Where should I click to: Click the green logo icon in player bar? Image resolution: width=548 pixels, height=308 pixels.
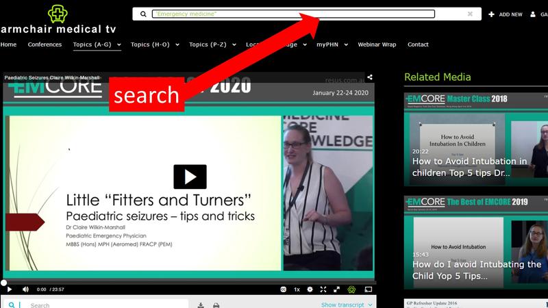pyautogui.click(x=351, y=289)
